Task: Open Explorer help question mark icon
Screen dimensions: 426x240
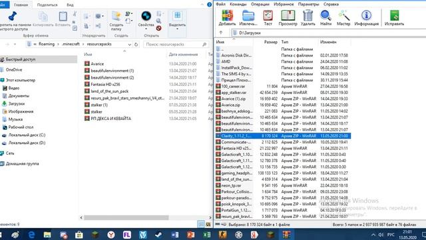Action: [209, 5]
